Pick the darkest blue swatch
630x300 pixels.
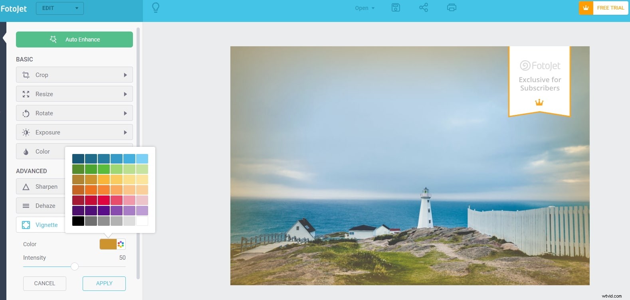point(78,159)
